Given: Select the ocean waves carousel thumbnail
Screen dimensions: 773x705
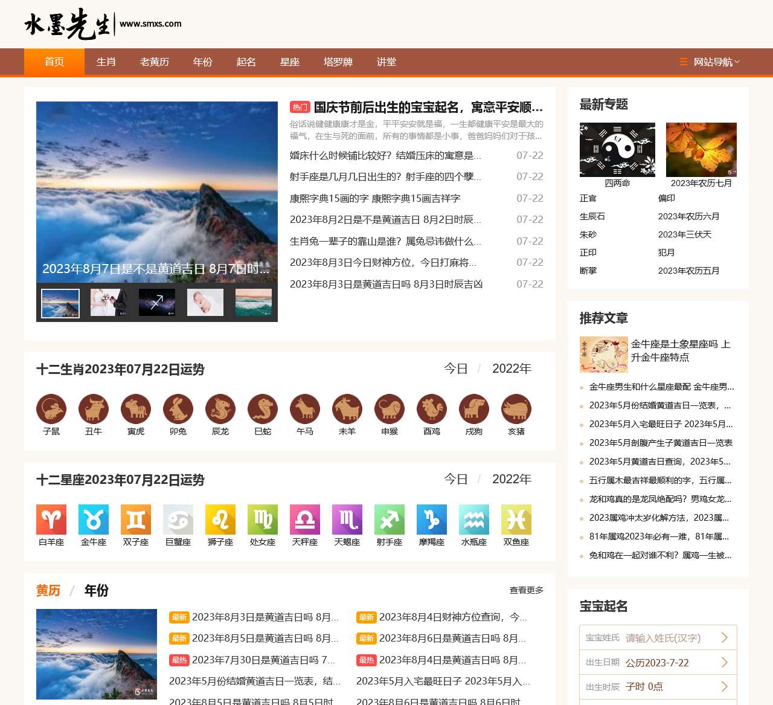Looking at the screenshot, I should pyautogui.click(x=254, y=302).
